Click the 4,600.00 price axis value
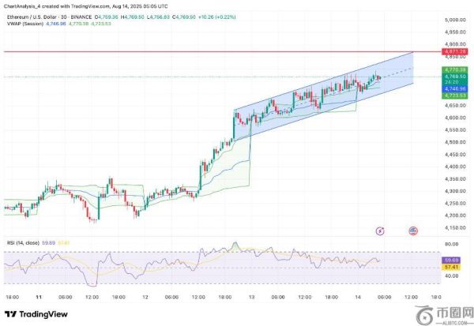The image size is (474, 326). click(455, 118)
